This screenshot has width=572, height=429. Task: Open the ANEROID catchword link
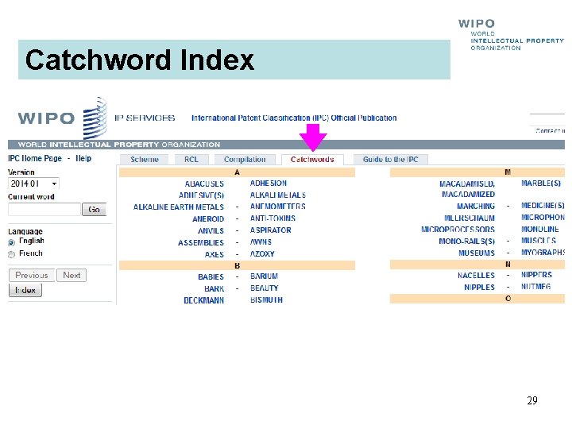(x=208, y=219)
